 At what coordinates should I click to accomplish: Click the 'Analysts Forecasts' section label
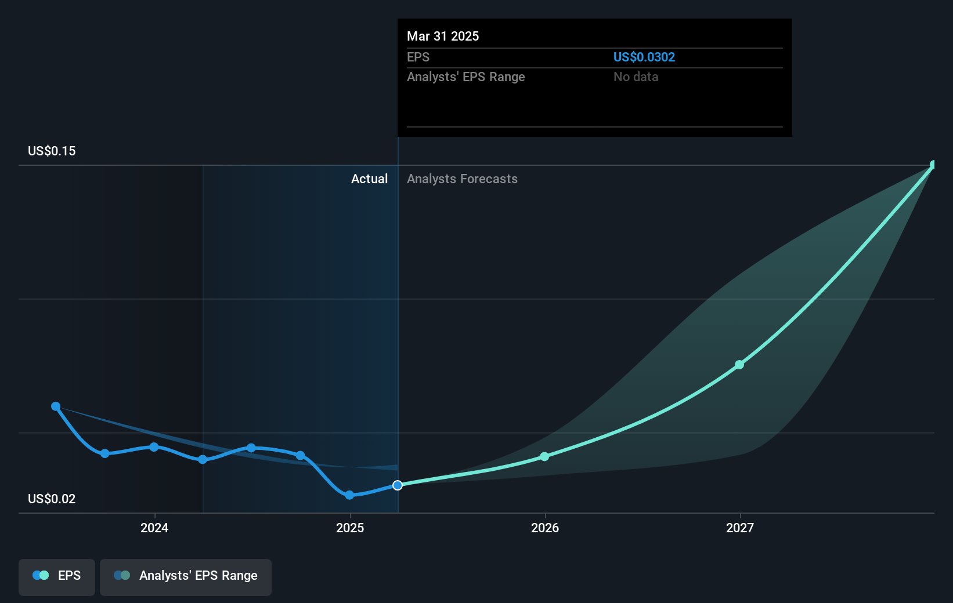pos(462,179)
